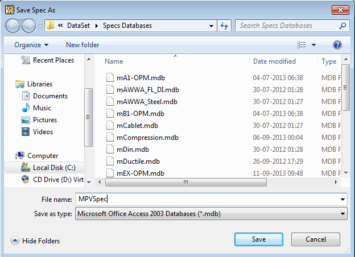Click the magnifier search icon
Image resolution: width=355 pixels, height=257 pixels.
(343, 26)
